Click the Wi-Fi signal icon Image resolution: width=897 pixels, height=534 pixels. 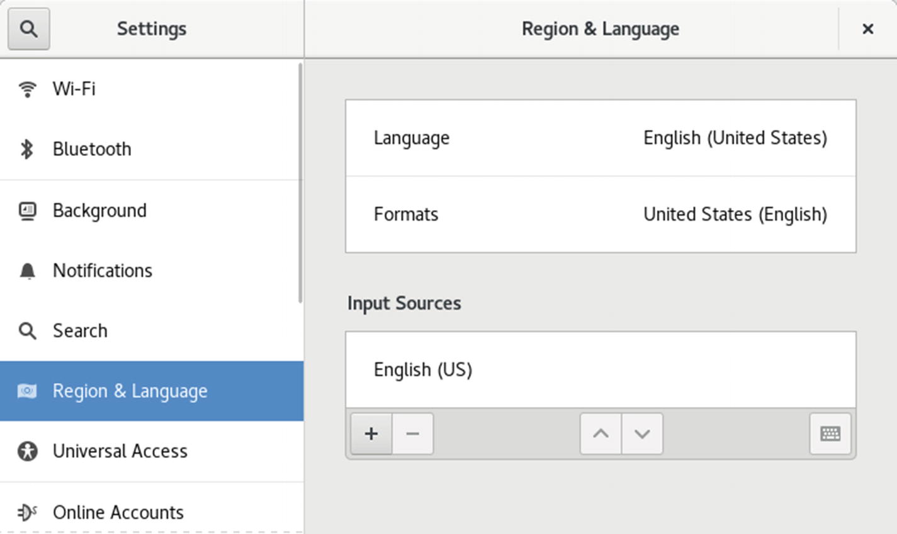tap(27, 89)
